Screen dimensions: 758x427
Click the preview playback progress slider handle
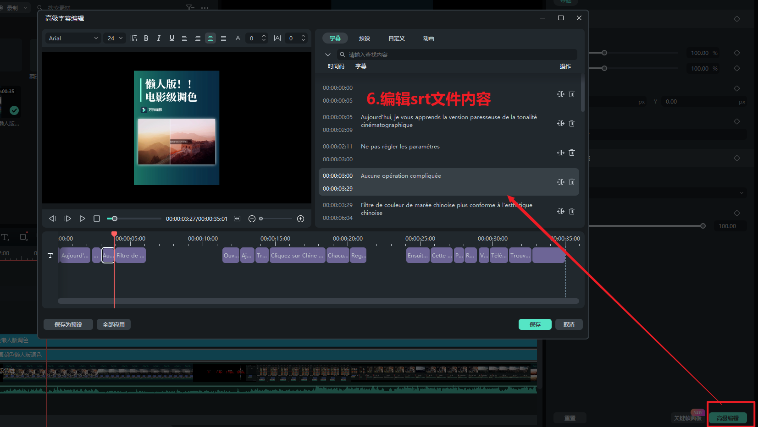point(115,219)
